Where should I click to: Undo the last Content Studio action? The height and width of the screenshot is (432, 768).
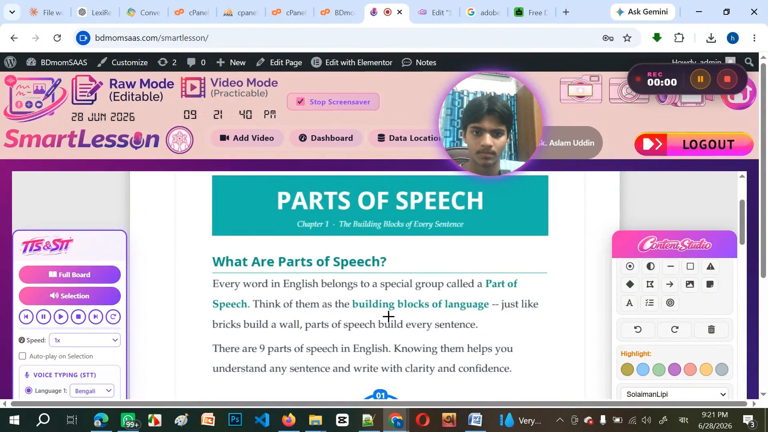[638, 330]
